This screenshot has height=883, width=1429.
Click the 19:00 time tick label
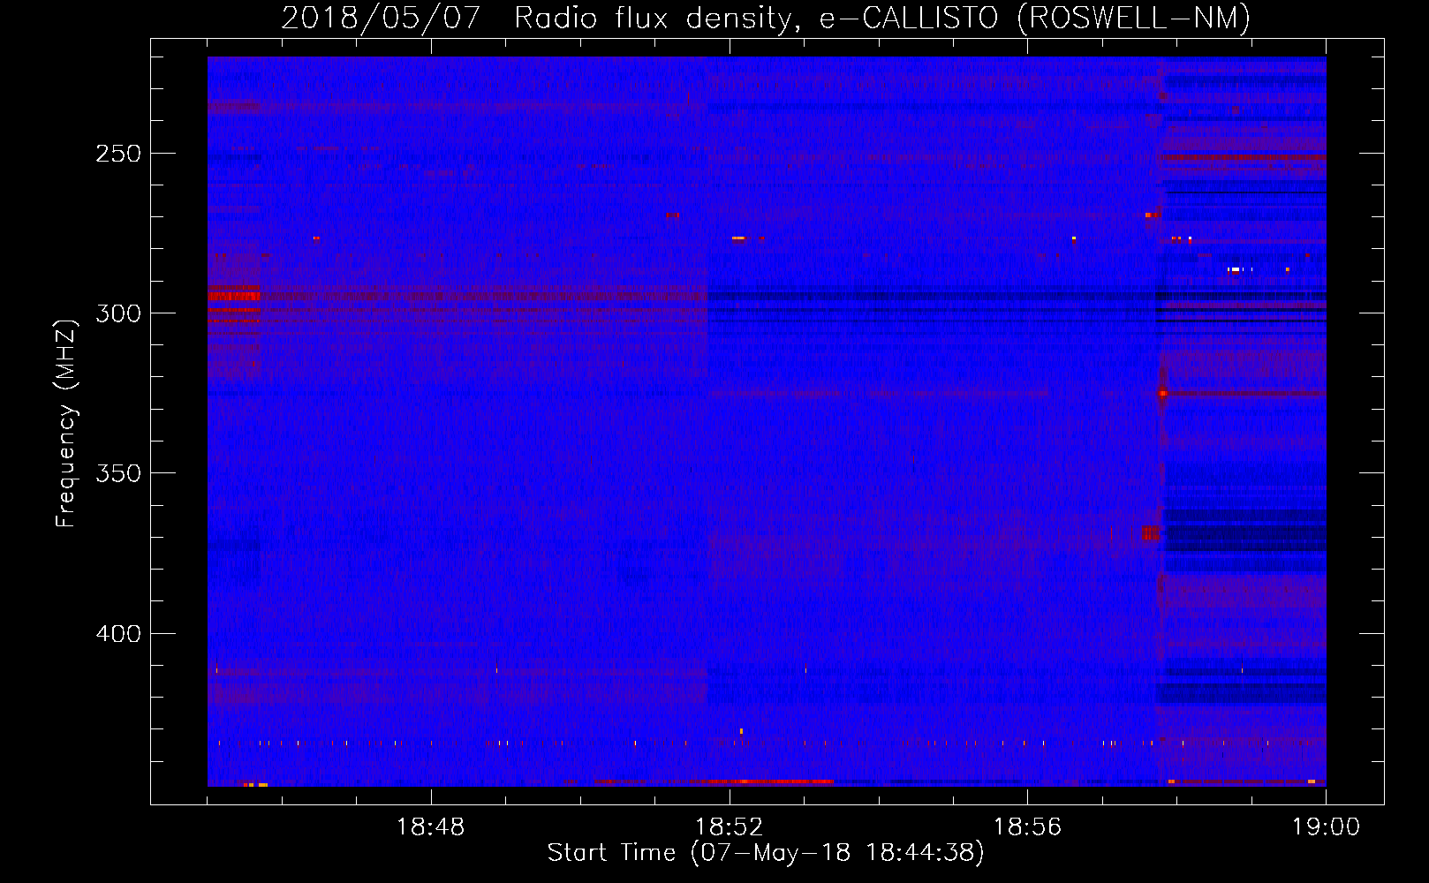click(1326, 827)
